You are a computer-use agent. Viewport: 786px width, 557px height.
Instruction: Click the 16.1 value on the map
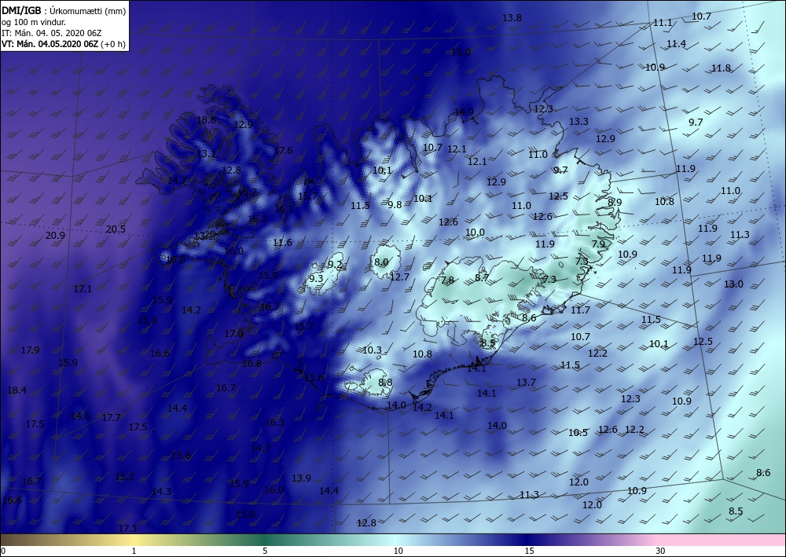(x=284, y=208)
